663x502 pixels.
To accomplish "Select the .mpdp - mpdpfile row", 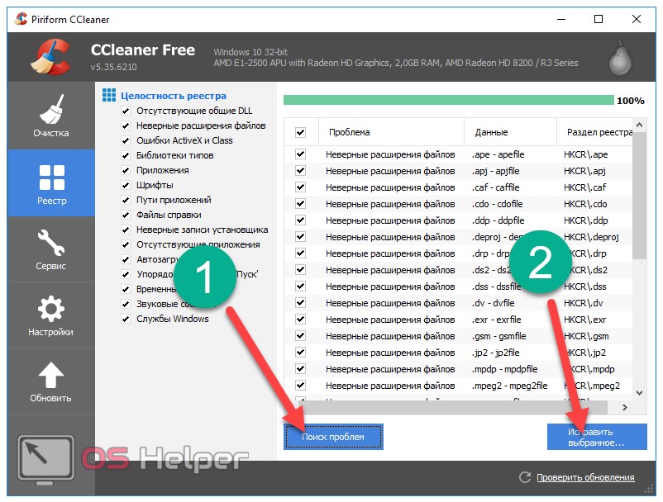I will 458,369.
